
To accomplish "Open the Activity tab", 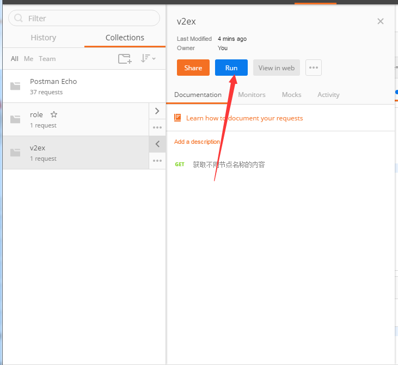I will click(328, 95).
